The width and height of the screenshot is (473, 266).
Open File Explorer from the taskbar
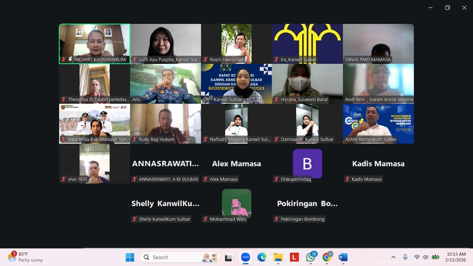coord(278,257)
